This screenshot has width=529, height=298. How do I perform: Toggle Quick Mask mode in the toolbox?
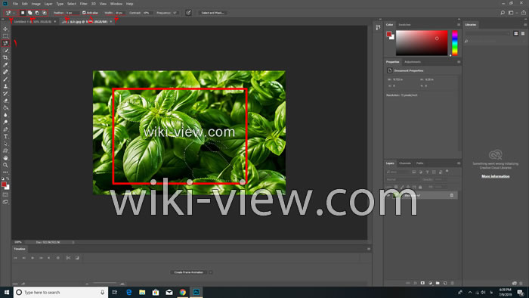[5, 194]
